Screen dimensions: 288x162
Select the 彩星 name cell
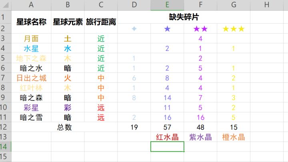point(31,108)
